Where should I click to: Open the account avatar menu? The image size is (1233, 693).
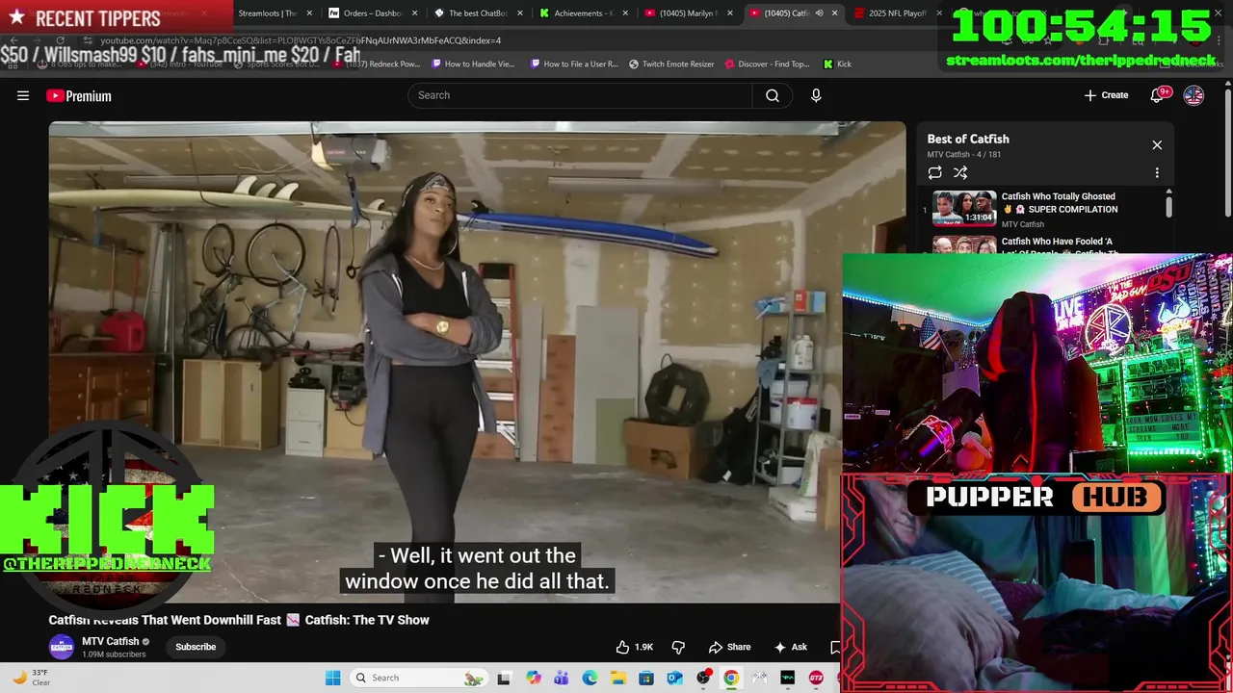pyautogui.click(x=1194, y=95)
